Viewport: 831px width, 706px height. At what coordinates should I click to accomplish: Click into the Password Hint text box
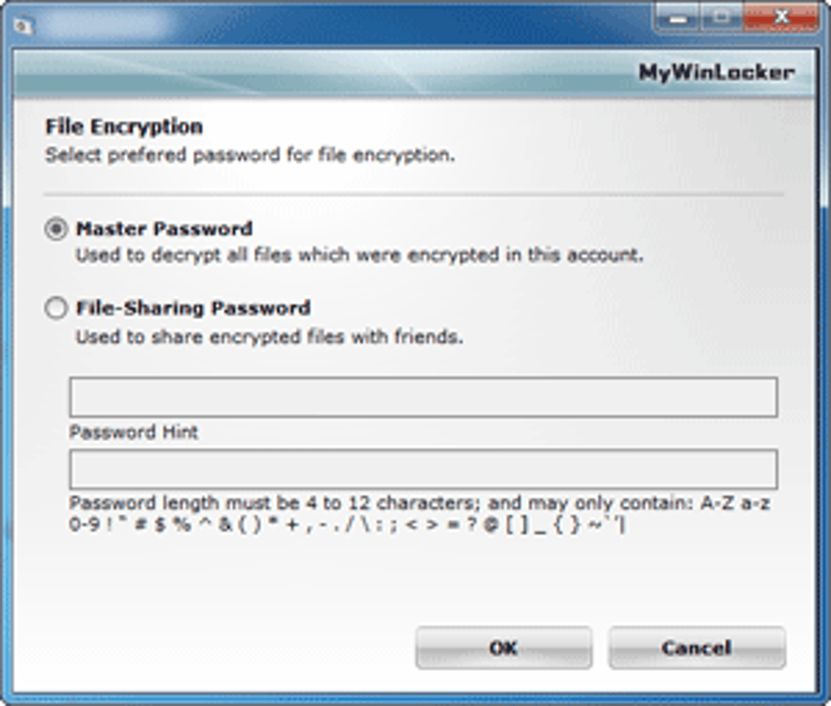pos(424,469)
